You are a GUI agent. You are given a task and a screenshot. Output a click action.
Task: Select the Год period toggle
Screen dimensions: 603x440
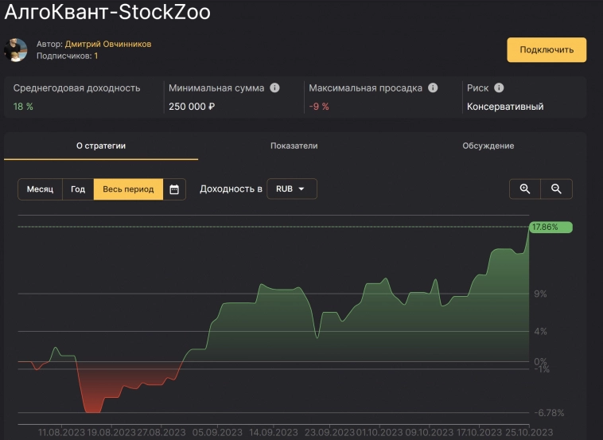pos(78,189)
